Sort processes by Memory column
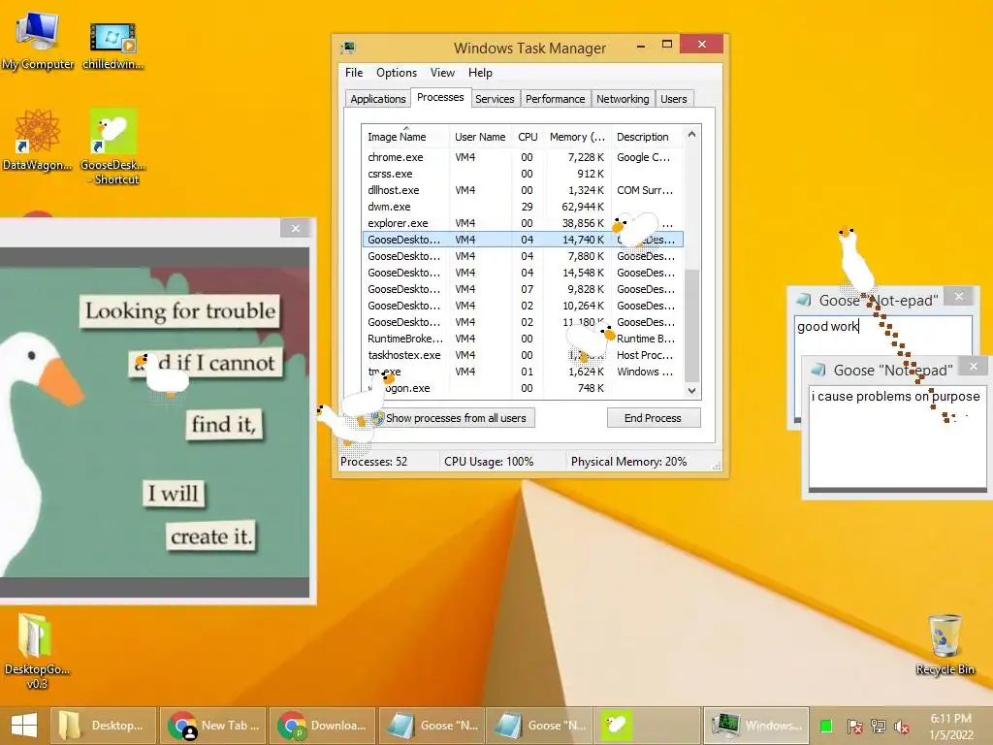993x745 pixels. 576,136
